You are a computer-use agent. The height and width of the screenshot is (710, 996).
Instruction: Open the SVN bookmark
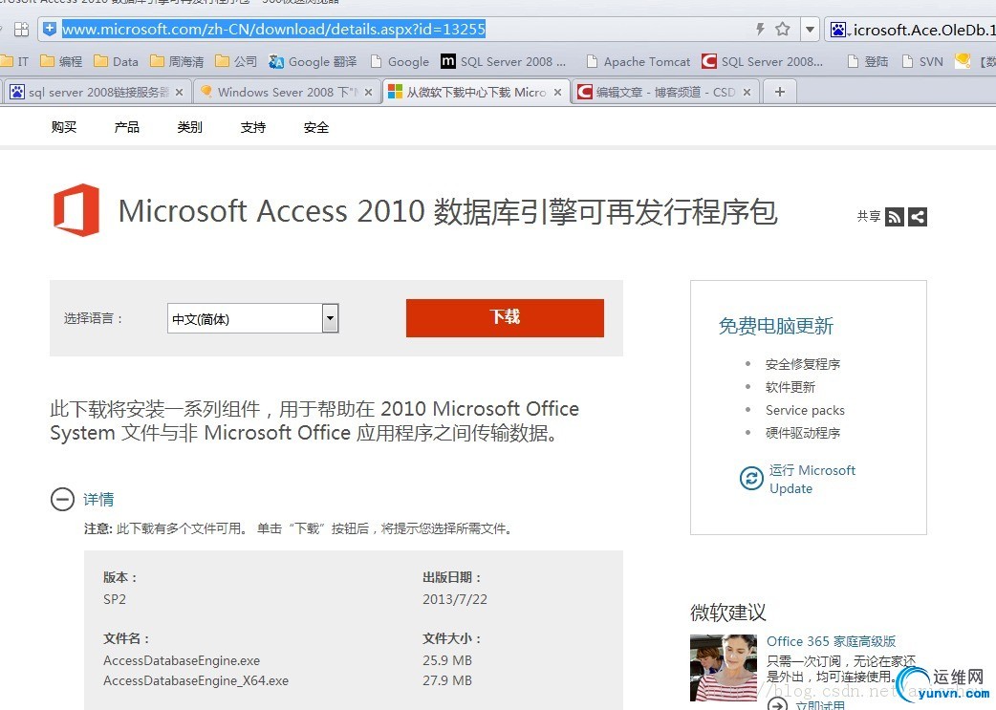click(922, 61)
